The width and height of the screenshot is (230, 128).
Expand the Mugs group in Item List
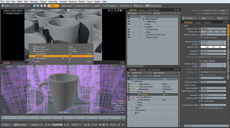click(x=142, y=32)
